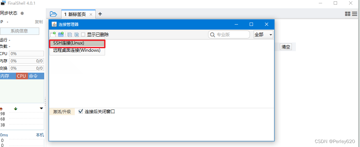Viewport: 360px width, 147px height.
Task: Select the 内存 column tab in the process panel
Action: [x=8, y=76]
